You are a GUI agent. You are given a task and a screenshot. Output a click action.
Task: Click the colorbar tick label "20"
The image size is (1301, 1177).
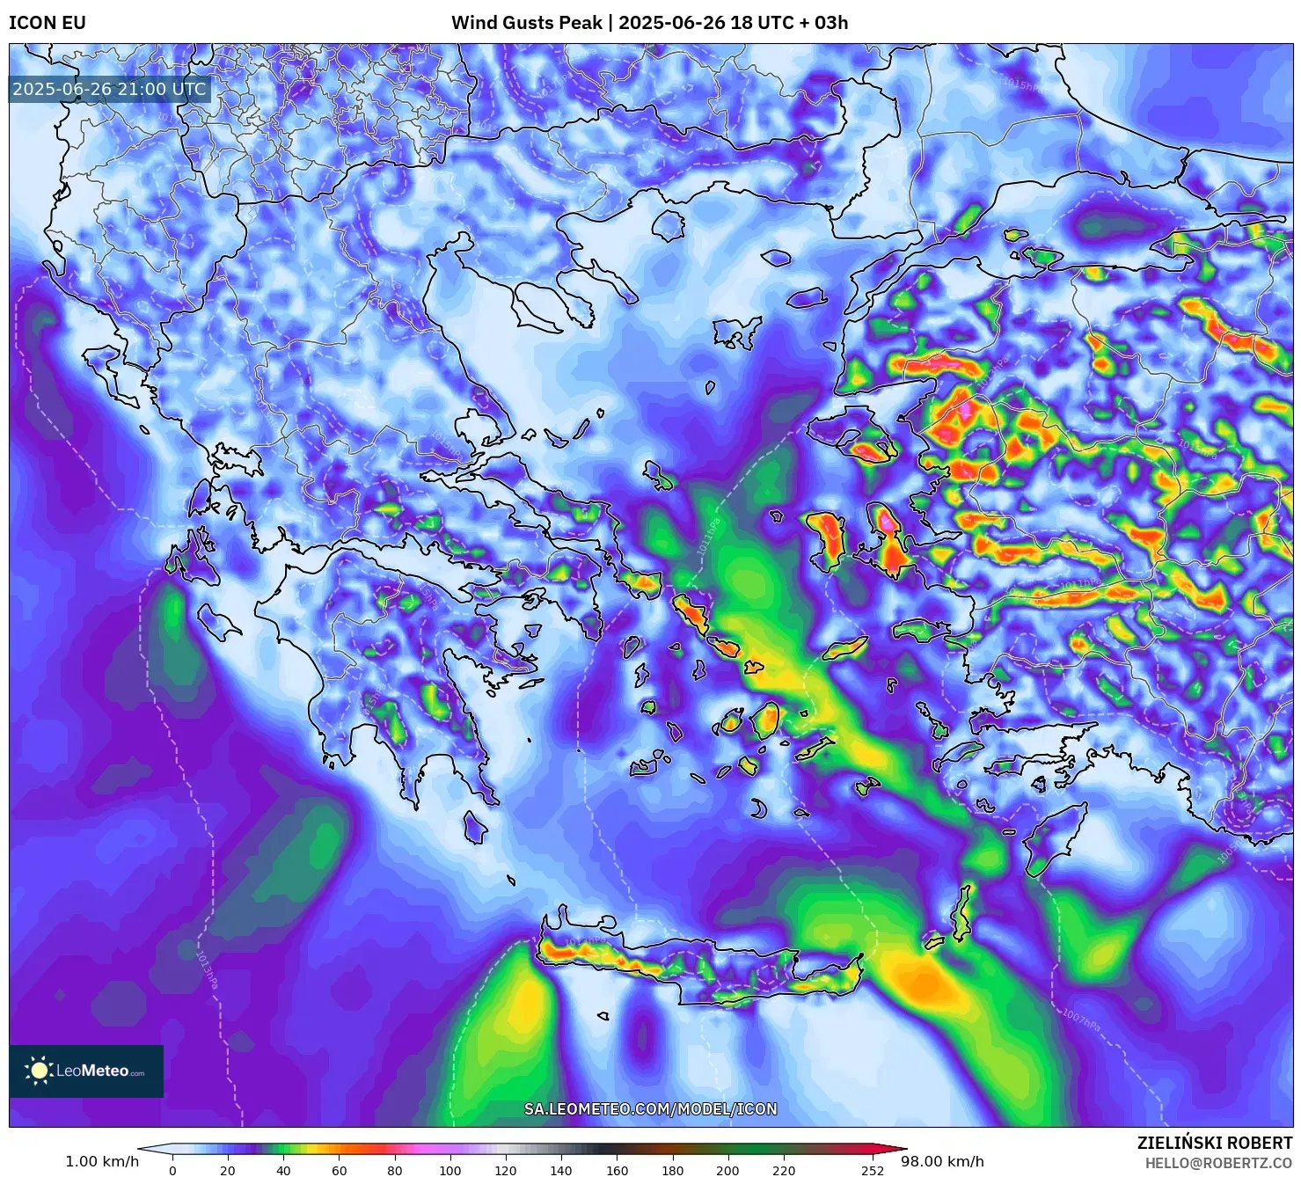(228, 1171)
